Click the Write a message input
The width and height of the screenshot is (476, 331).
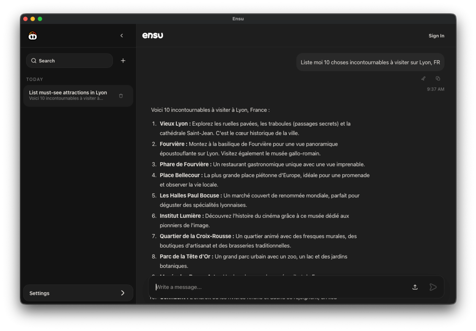coord(278,287)
